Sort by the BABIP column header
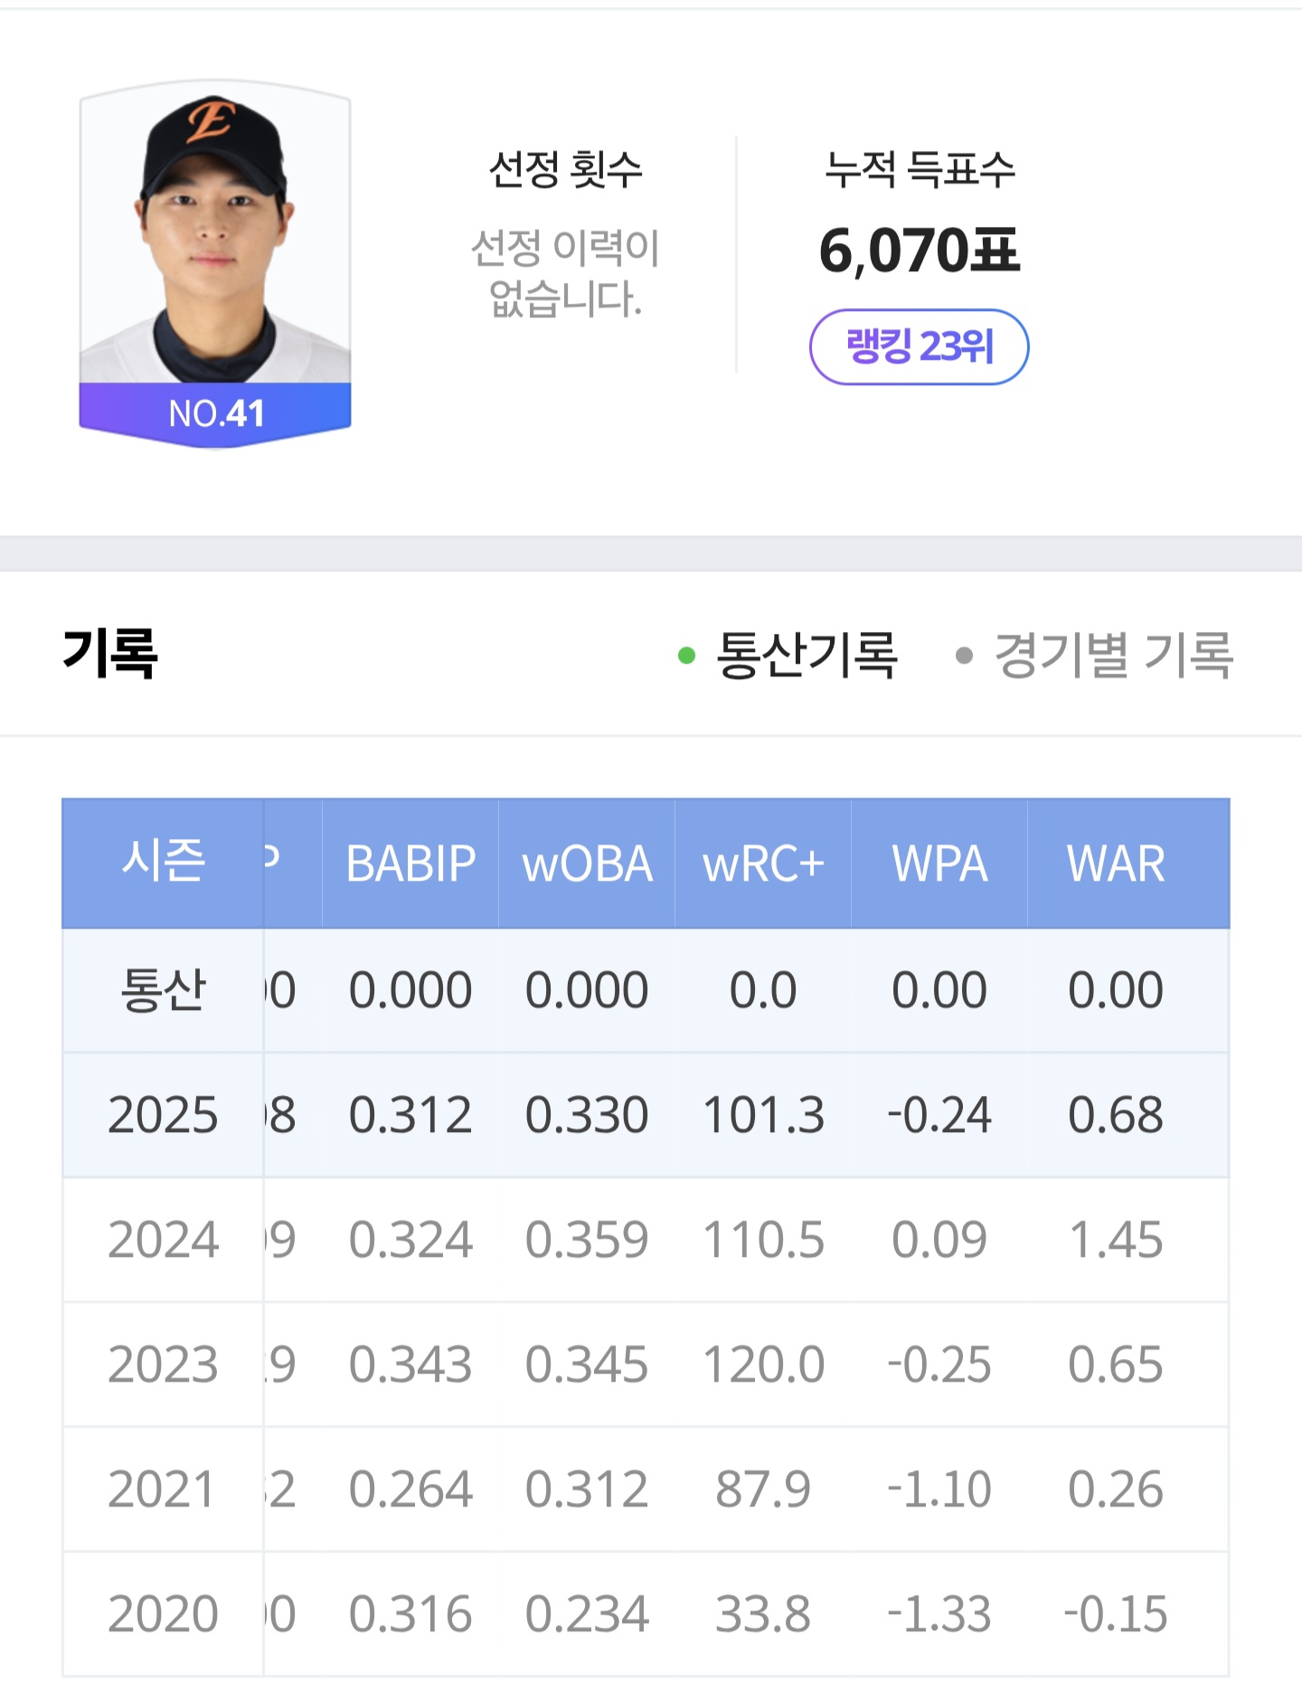This screenshot has width=1302, height=1691. pyautogui.click(x=410, y=863)
